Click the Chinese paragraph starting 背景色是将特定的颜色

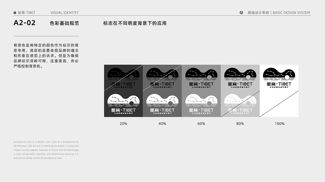[x=46, y=56]
